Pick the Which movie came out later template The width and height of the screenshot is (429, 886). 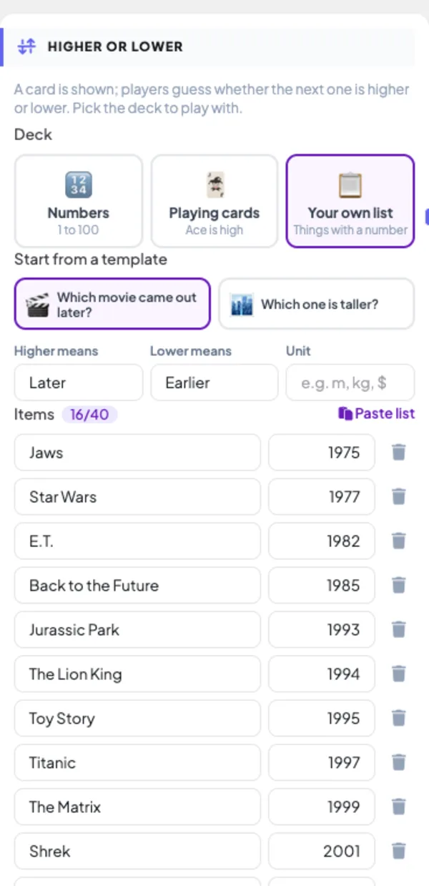[x=112, y=304]
